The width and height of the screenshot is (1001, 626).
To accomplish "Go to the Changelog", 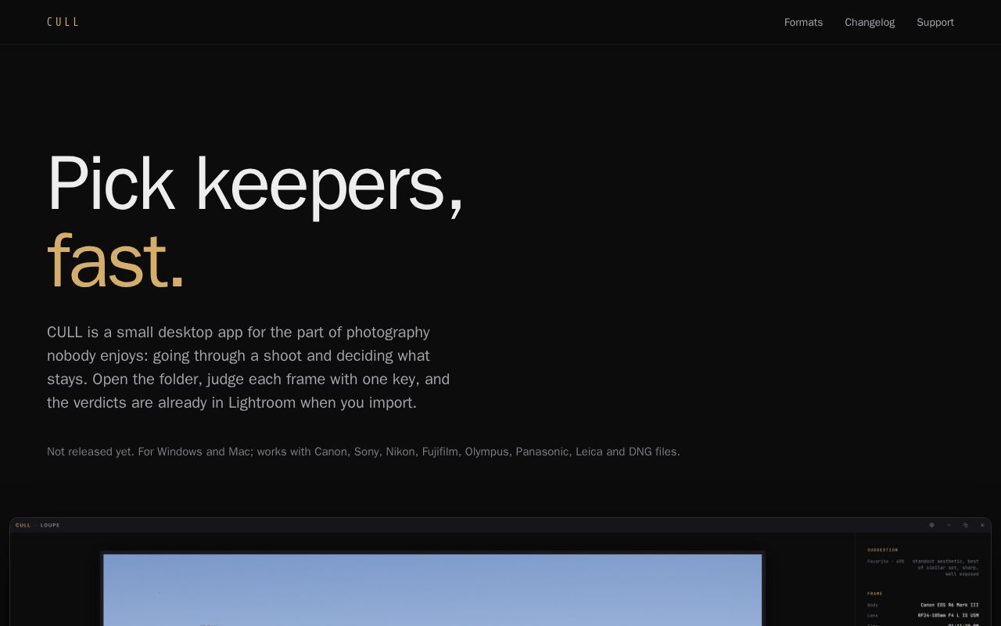I will (870, 22).
